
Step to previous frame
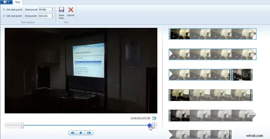coord(73,133)
